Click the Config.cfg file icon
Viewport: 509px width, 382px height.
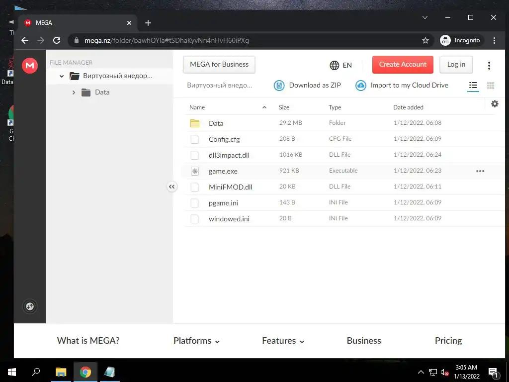click(x=195, y=139)
